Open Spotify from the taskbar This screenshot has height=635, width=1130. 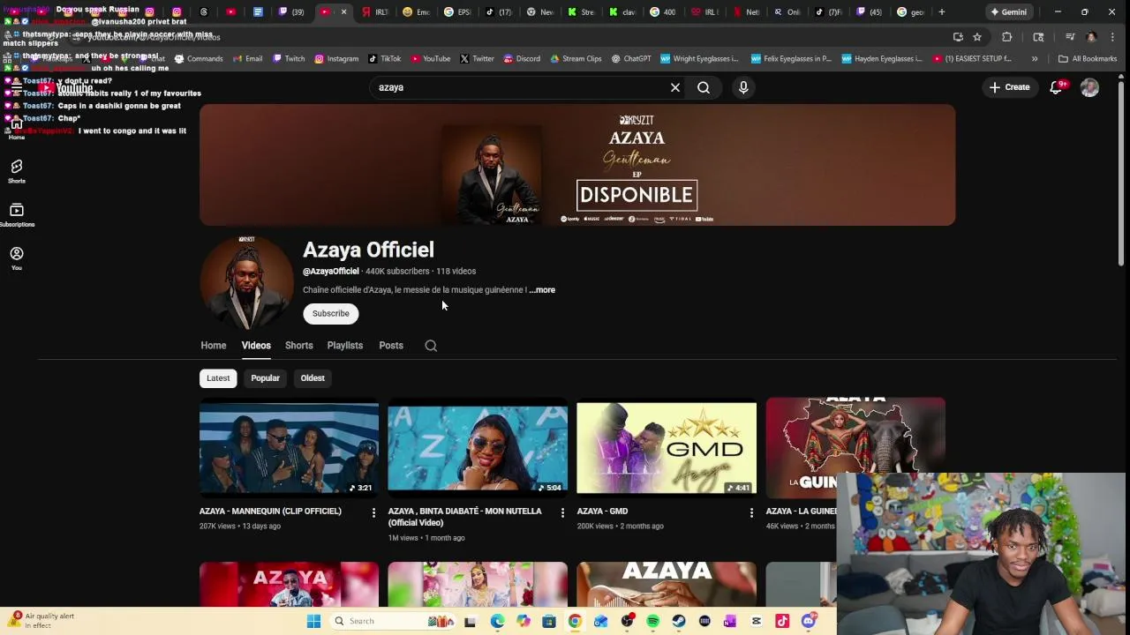(652, 621)
